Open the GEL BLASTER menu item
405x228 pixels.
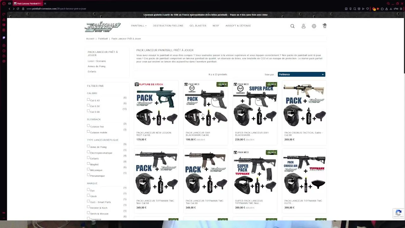pyautogui.click(x=198, y=26)
